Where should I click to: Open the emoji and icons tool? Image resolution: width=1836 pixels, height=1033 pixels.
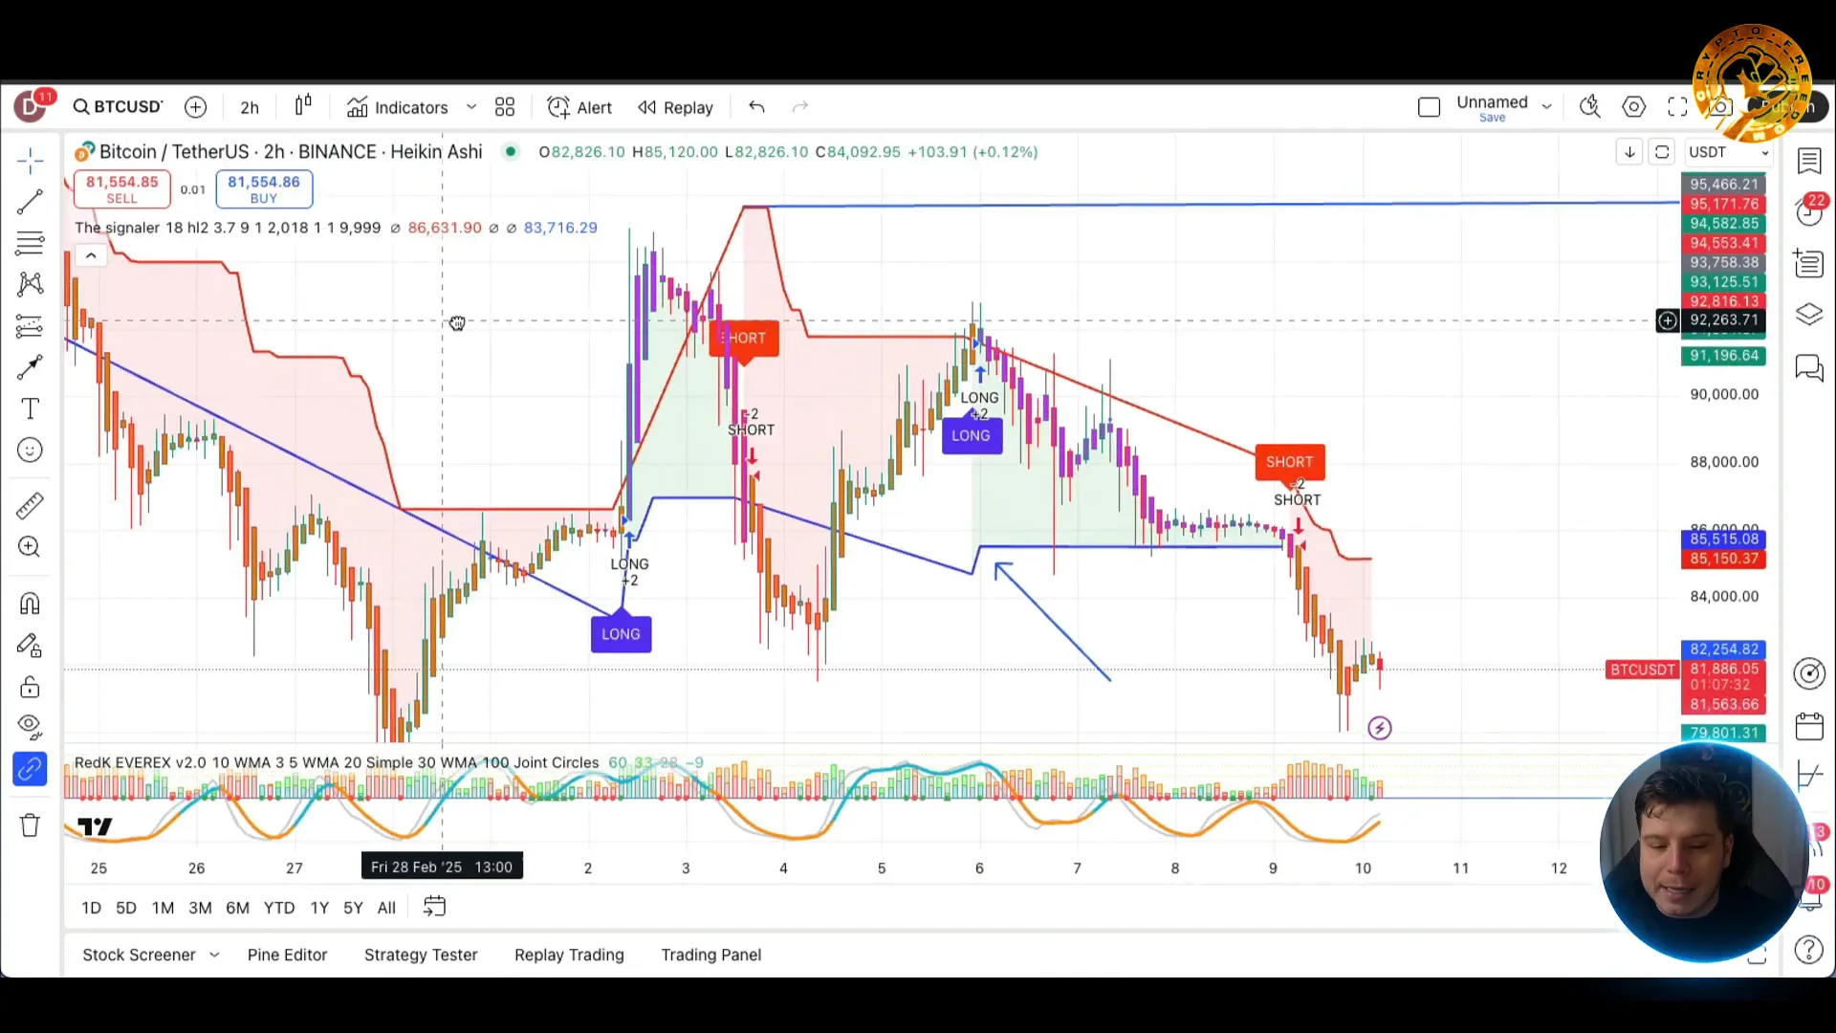30,451
